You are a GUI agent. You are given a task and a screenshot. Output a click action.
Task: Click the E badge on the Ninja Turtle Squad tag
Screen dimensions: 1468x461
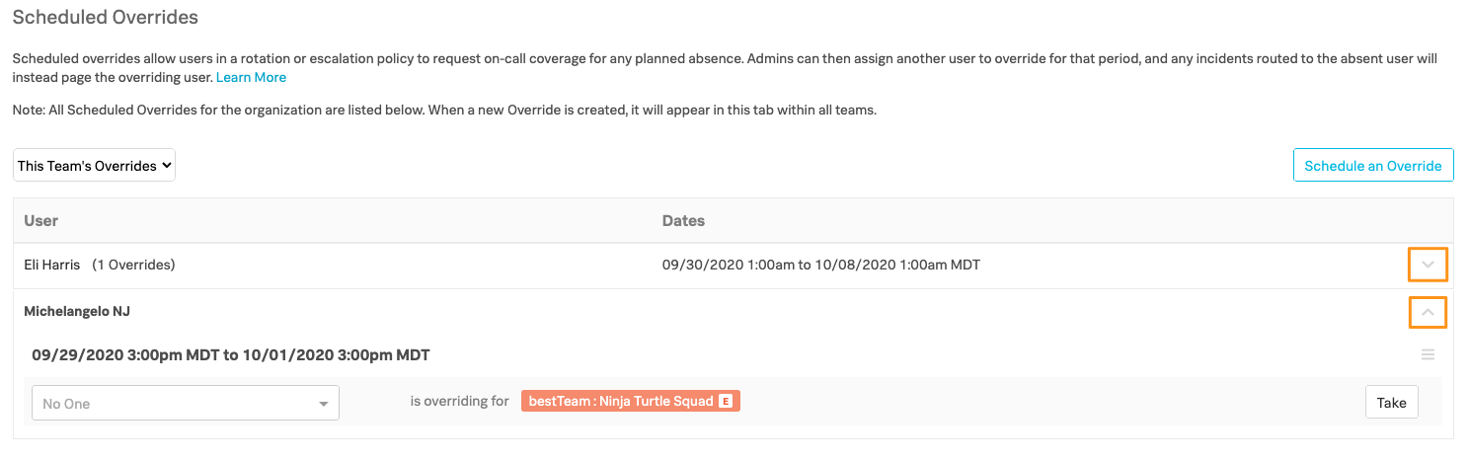pyautogui.click(x=726, y=402)
